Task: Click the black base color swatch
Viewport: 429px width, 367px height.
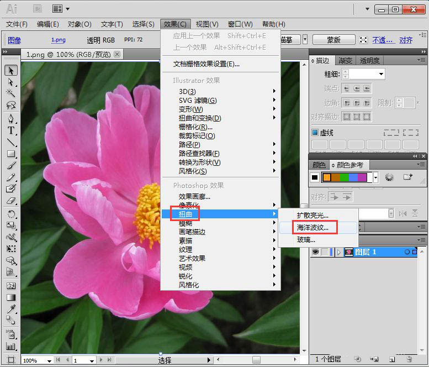Action: pos(315,177)
